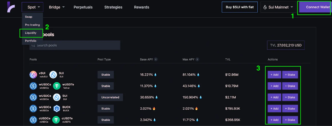
Task: Click the Max APY info icon
Action: coord(198,59)
